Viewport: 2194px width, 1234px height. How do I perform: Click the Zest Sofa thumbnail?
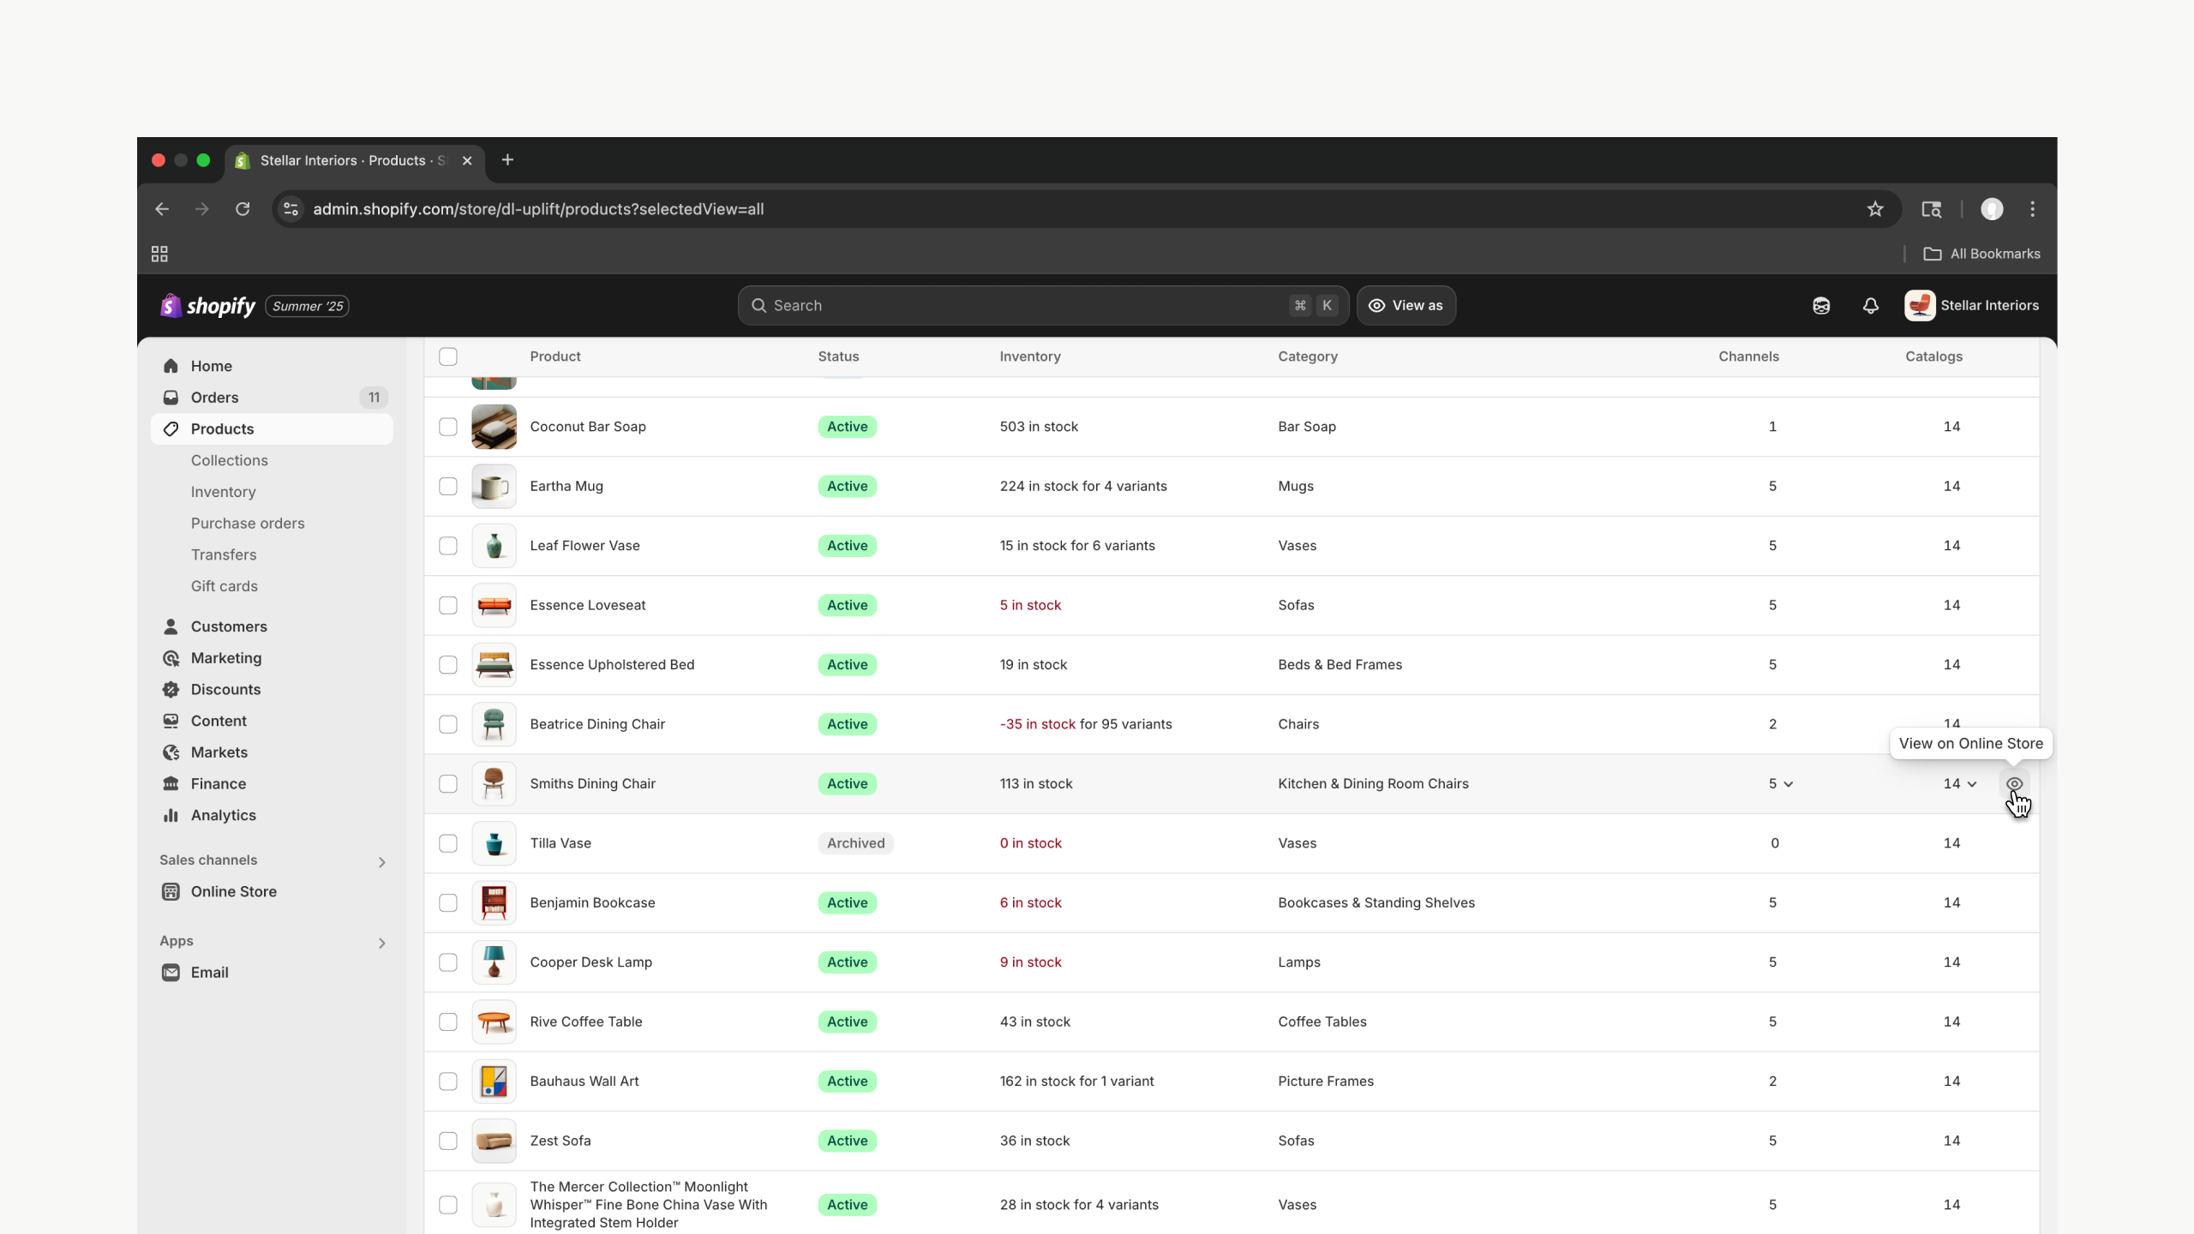494,1141
